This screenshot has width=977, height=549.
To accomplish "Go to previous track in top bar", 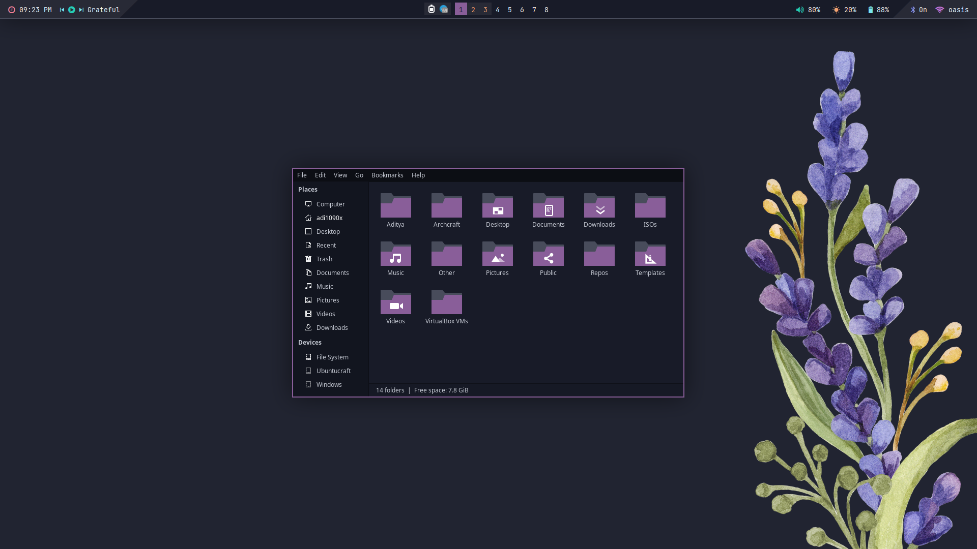I will 62,10.
